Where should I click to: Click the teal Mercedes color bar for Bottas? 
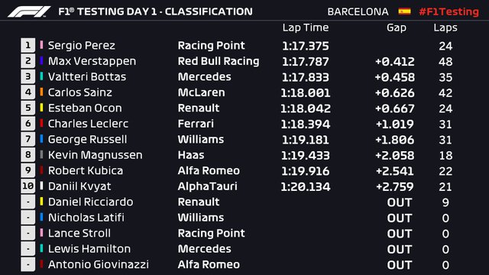(x=41, y=76)
